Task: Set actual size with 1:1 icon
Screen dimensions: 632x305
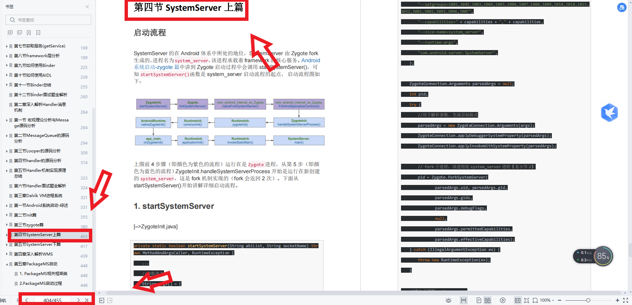Action: (518, 300)
